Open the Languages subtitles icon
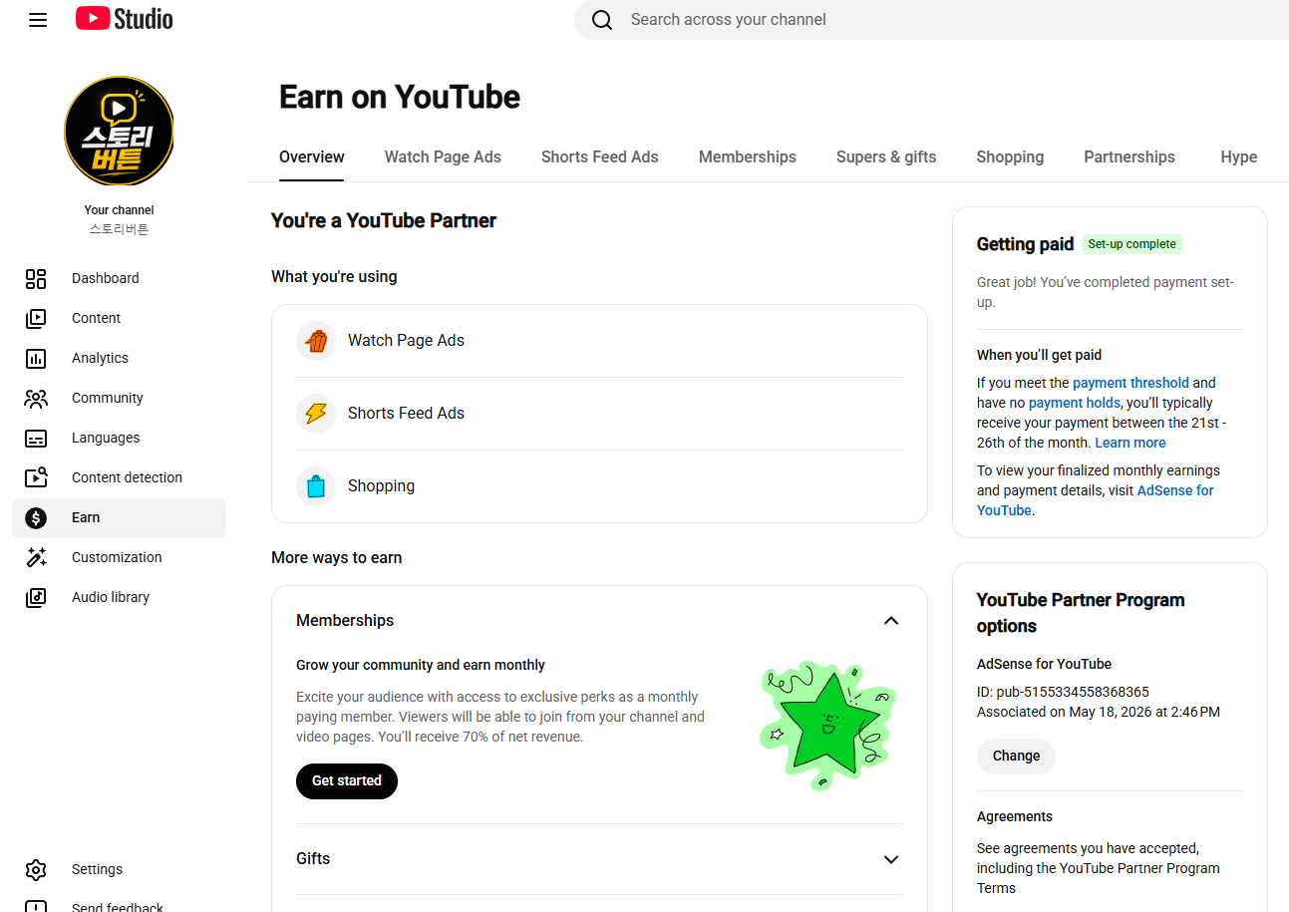This screenshot has height=912, width=1289. 36,438
